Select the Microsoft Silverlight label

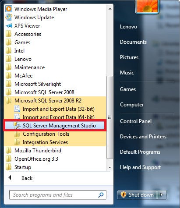38,84
